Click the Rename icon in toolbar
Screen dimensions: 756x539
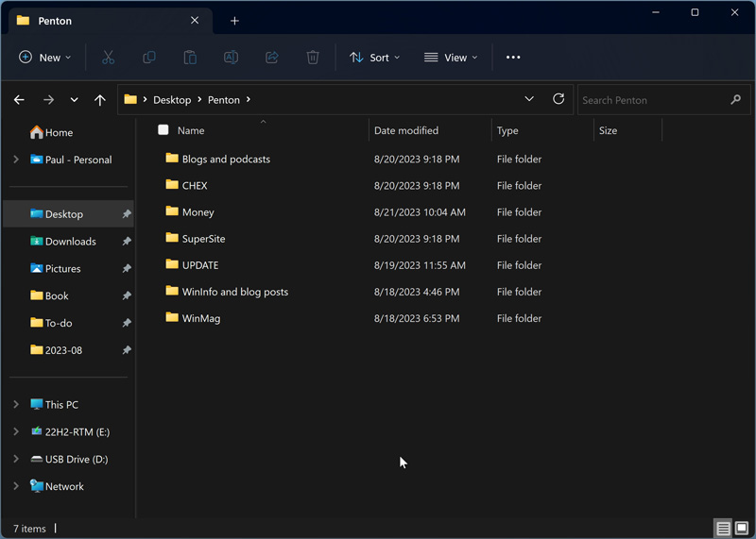231,58
